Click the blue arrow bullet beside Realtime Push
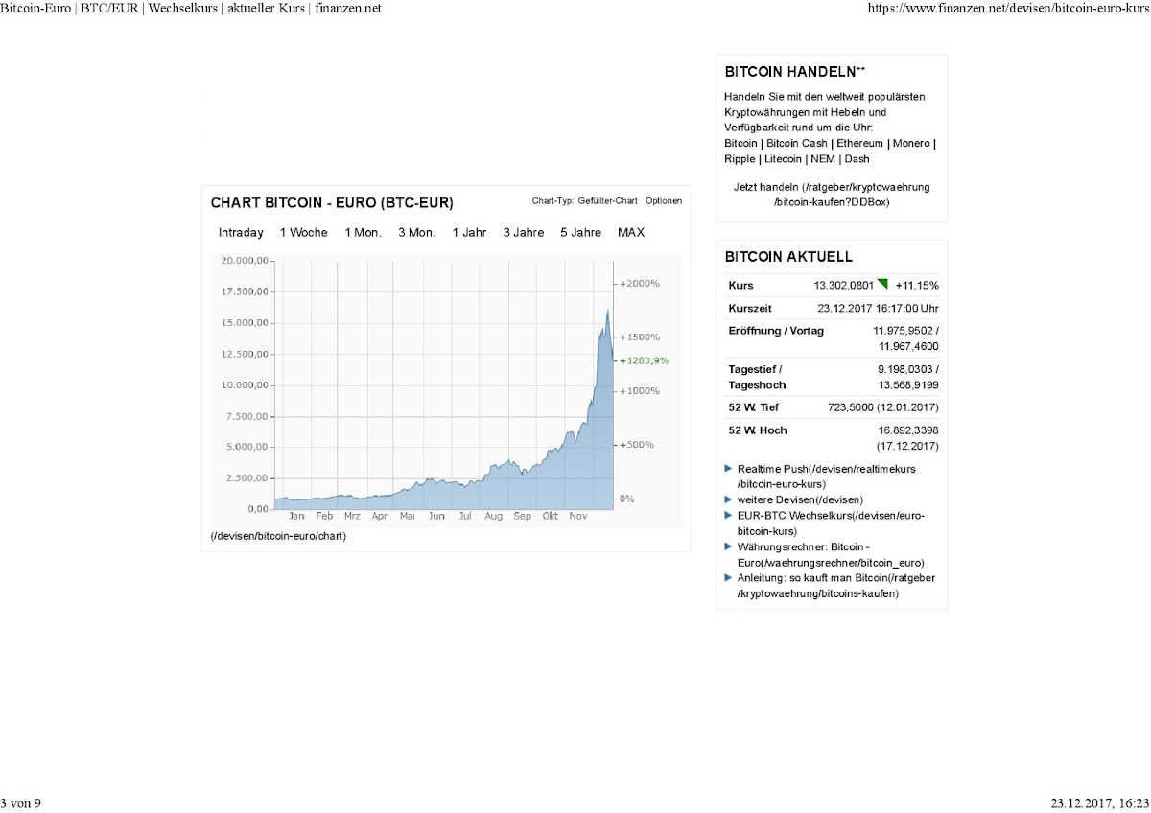1151x813 pixels. 729,469
